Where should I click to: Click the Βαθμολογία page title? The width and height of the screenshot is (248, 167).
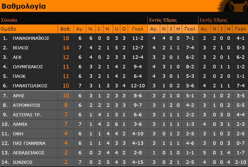coord(24,6)
